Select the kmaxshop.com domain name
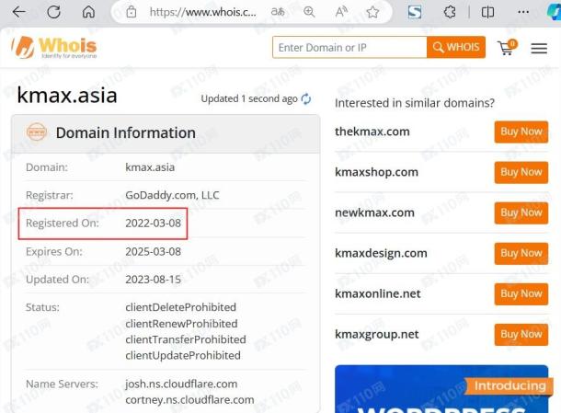The height and width of the screenshot is (413, 561). pos(376,172)
